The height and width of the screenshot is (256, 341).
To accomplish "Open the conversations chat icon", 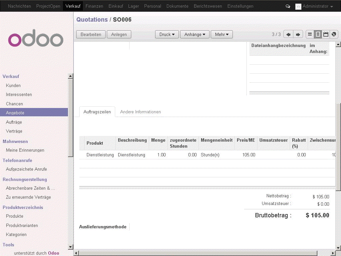I will coord(288,6).
